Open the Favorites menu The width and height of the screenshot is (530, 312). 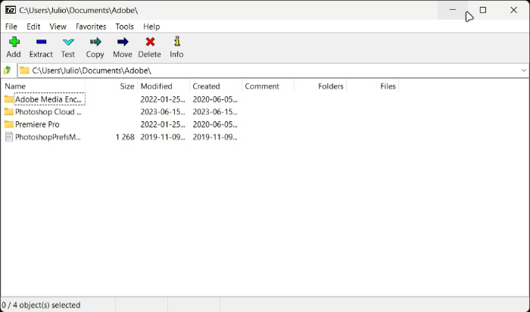coord(91,27)
